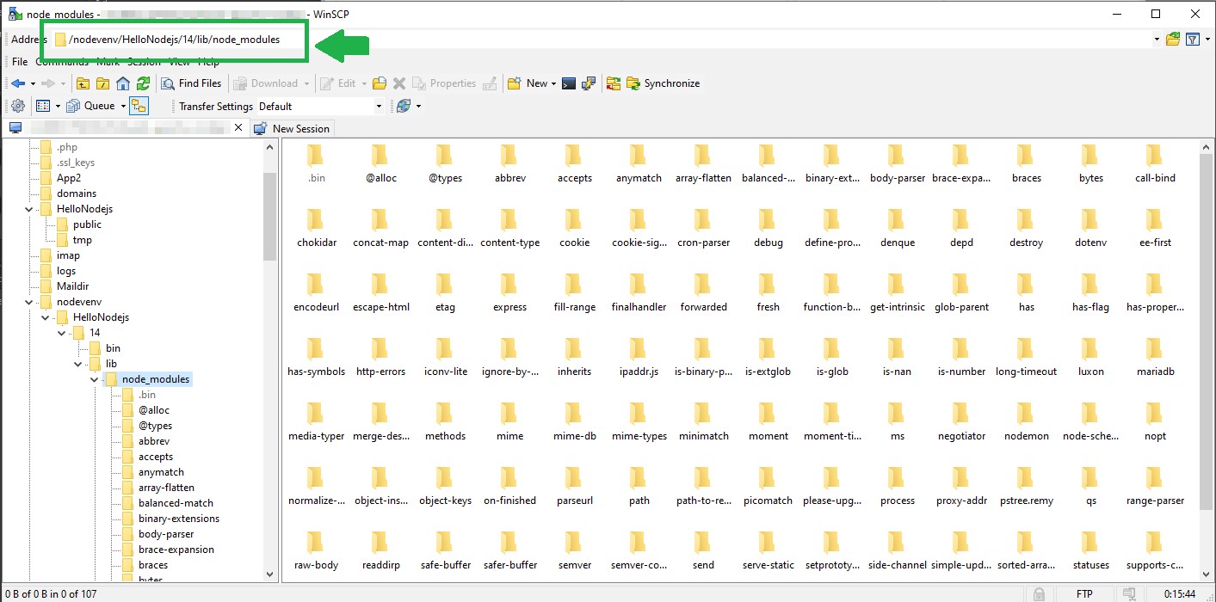
Task: Collapse the node_modules tree node
Action: pyautogui.click(x=94, y=379)
